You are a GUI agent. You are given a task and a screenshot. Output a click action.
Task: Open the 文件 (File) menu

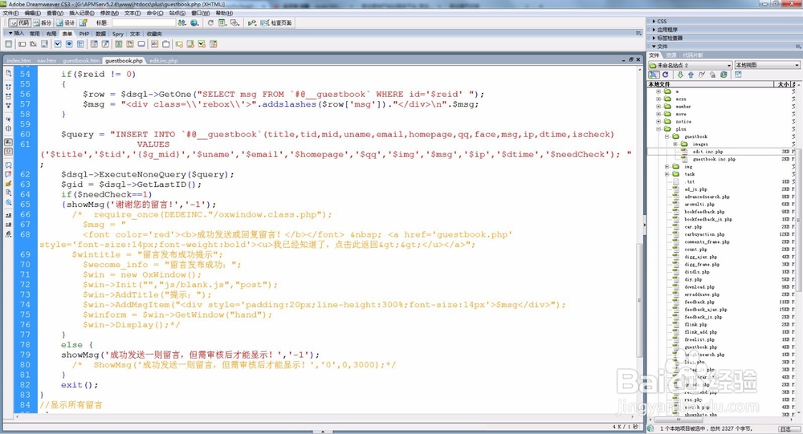(x=10, y=13)
